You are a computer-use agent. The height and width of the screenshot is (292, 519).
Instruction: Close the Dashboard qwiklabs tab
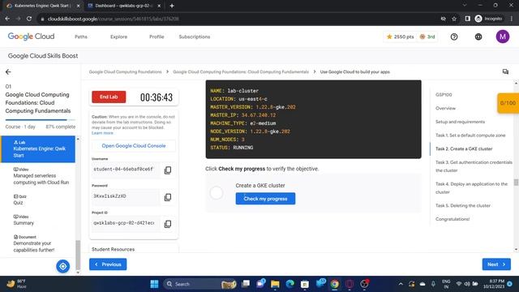159,6
